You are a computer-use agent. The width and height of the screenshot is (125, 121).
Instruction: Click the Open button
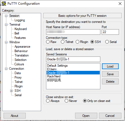point(86,116)
